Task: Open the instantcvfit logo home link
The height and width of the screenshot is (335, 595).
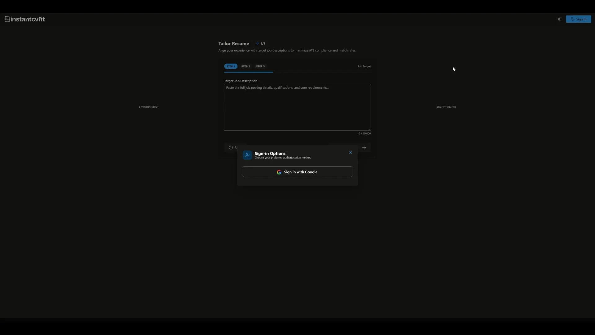Action: pos(25,19)
